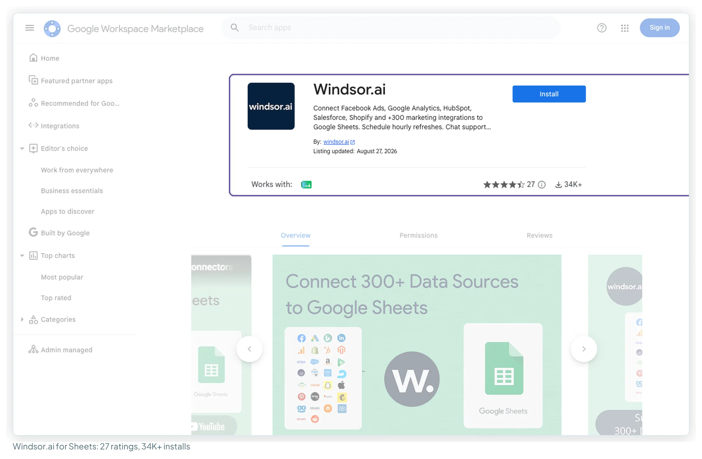
Task: Select Editor's choice label
Action: (x=64, y=149)
